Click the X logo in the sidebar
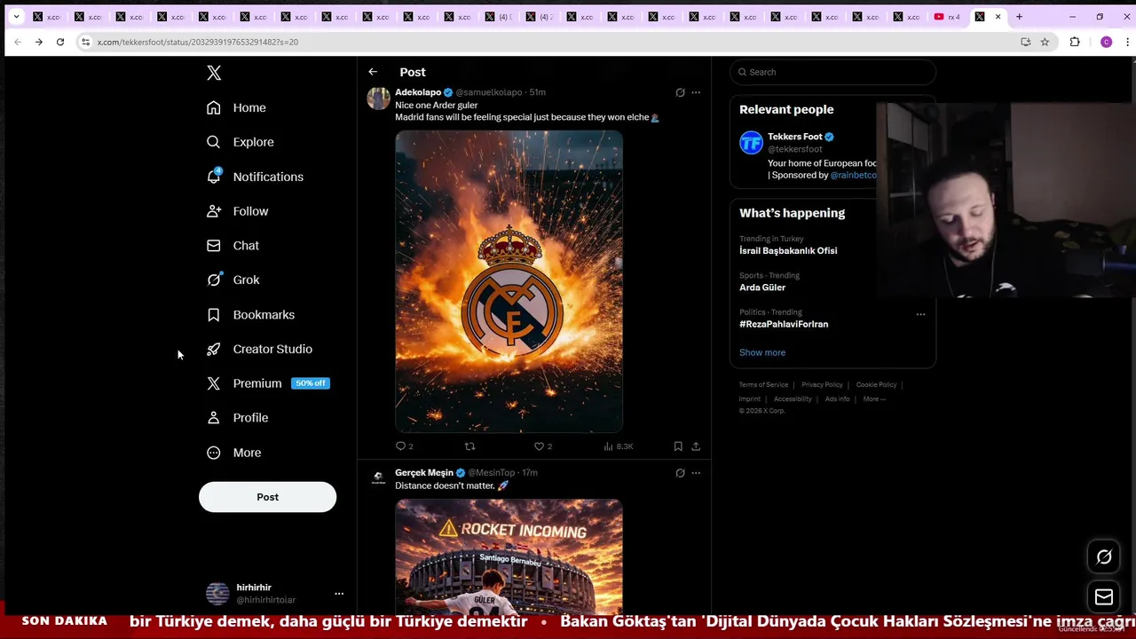The height and width of the screenshot is (639, 1136). 214,73
